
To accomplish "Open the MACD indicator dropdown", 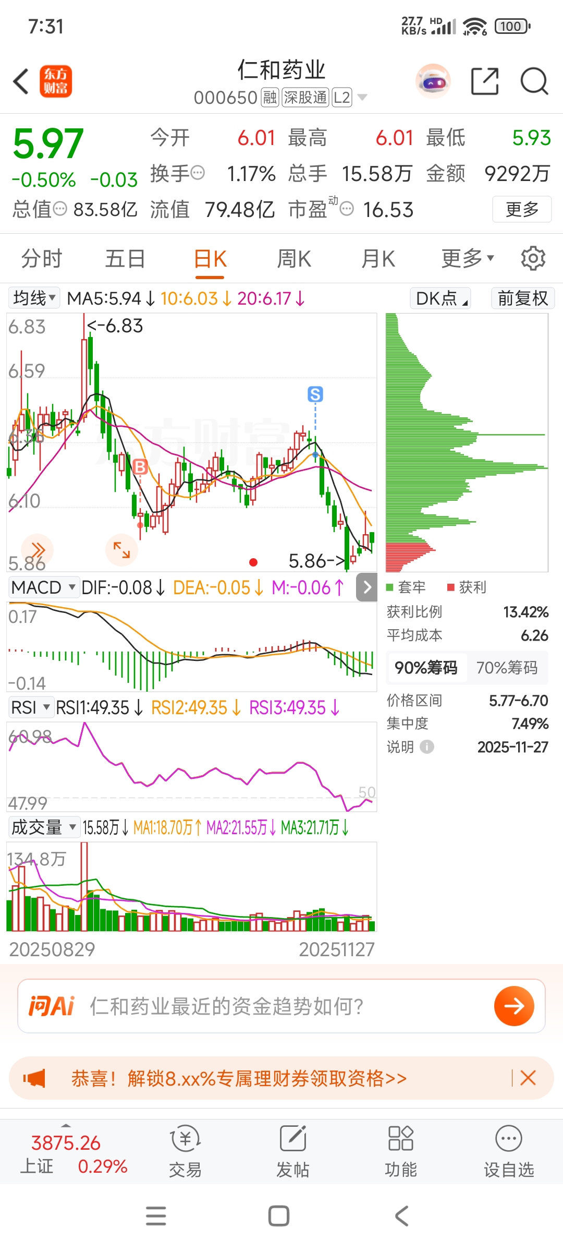I will tap(43, 587).
